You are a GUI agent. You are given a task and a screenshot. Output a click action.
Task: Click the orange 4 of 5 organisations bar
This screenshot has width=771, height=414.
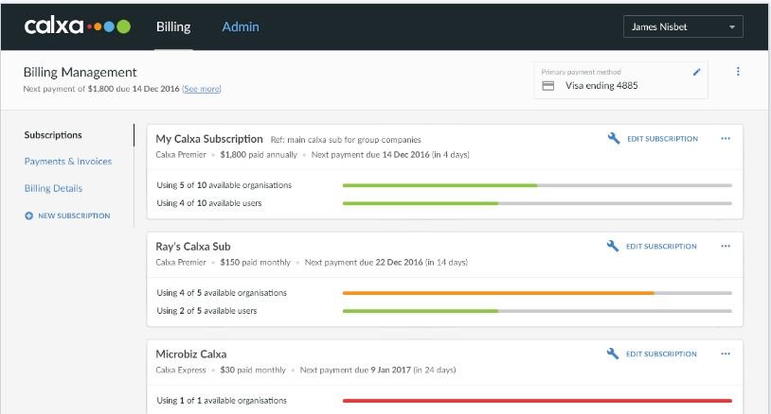pyautogui.click(x=537, y=293)
